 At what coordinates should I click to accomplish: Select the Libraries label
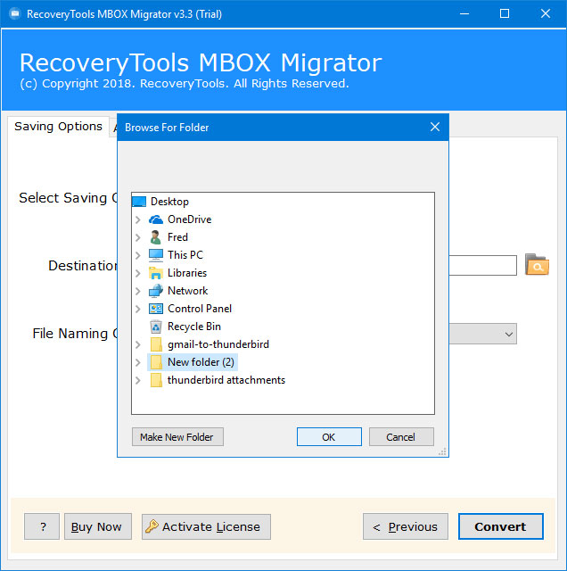tap(187, 273)
